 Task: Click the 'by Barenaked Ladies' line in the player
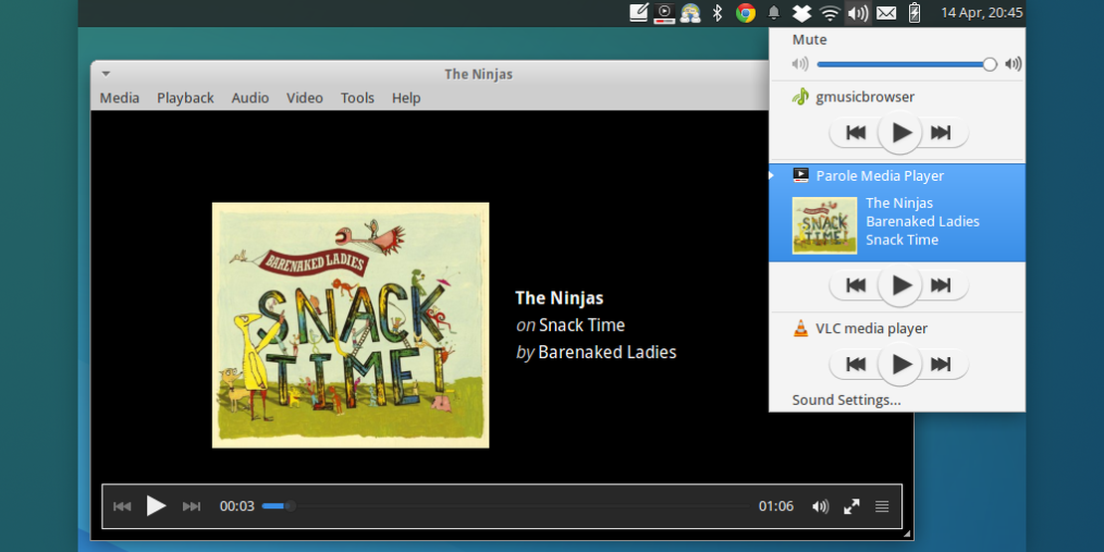[596, 352]
